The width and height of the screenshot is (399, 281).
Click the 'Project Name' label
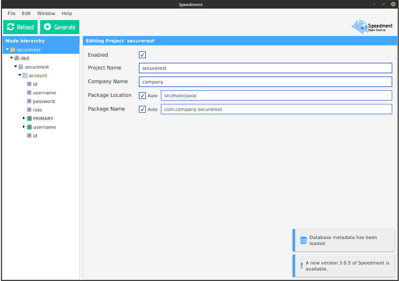click(104, 68)
